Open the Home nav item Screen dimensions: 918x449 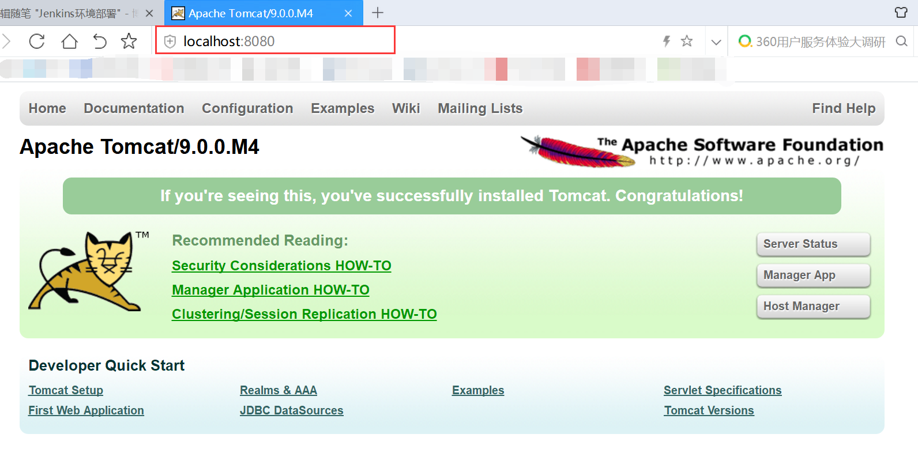tap(47, 108)
